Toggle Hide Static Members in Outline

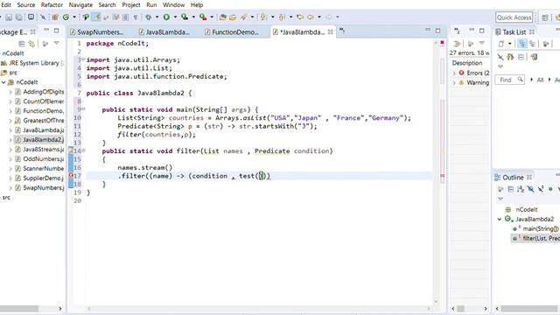click(x=541, y=189)
